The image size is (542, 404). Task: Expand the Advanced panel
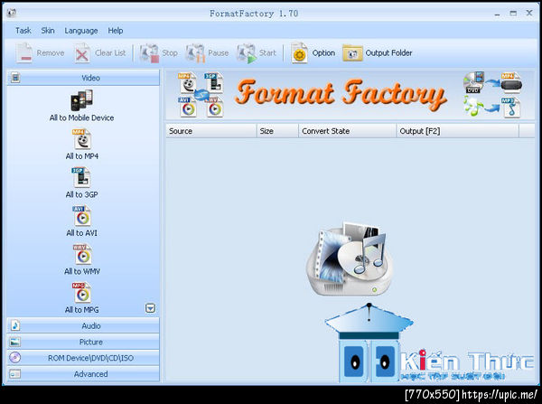83,374
